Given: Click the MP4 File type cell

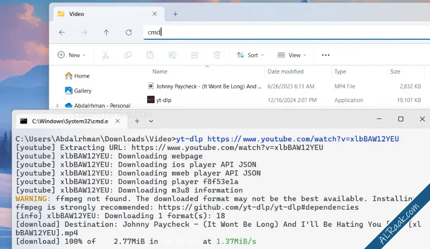Looking at the screenshot, I should point(345,86).
